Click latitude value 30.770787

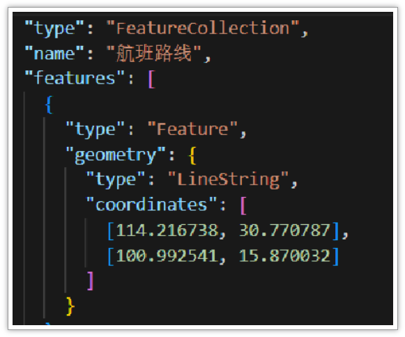point(284,230)
